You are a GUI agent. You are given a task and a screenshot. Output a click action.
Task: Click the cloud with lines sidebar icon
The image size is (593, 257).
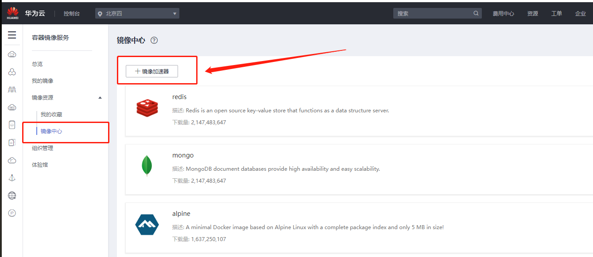click(12, 107)
